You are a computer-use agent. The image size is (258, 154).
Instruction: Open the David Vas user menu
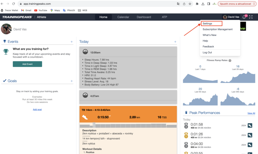tap(231, 17)
